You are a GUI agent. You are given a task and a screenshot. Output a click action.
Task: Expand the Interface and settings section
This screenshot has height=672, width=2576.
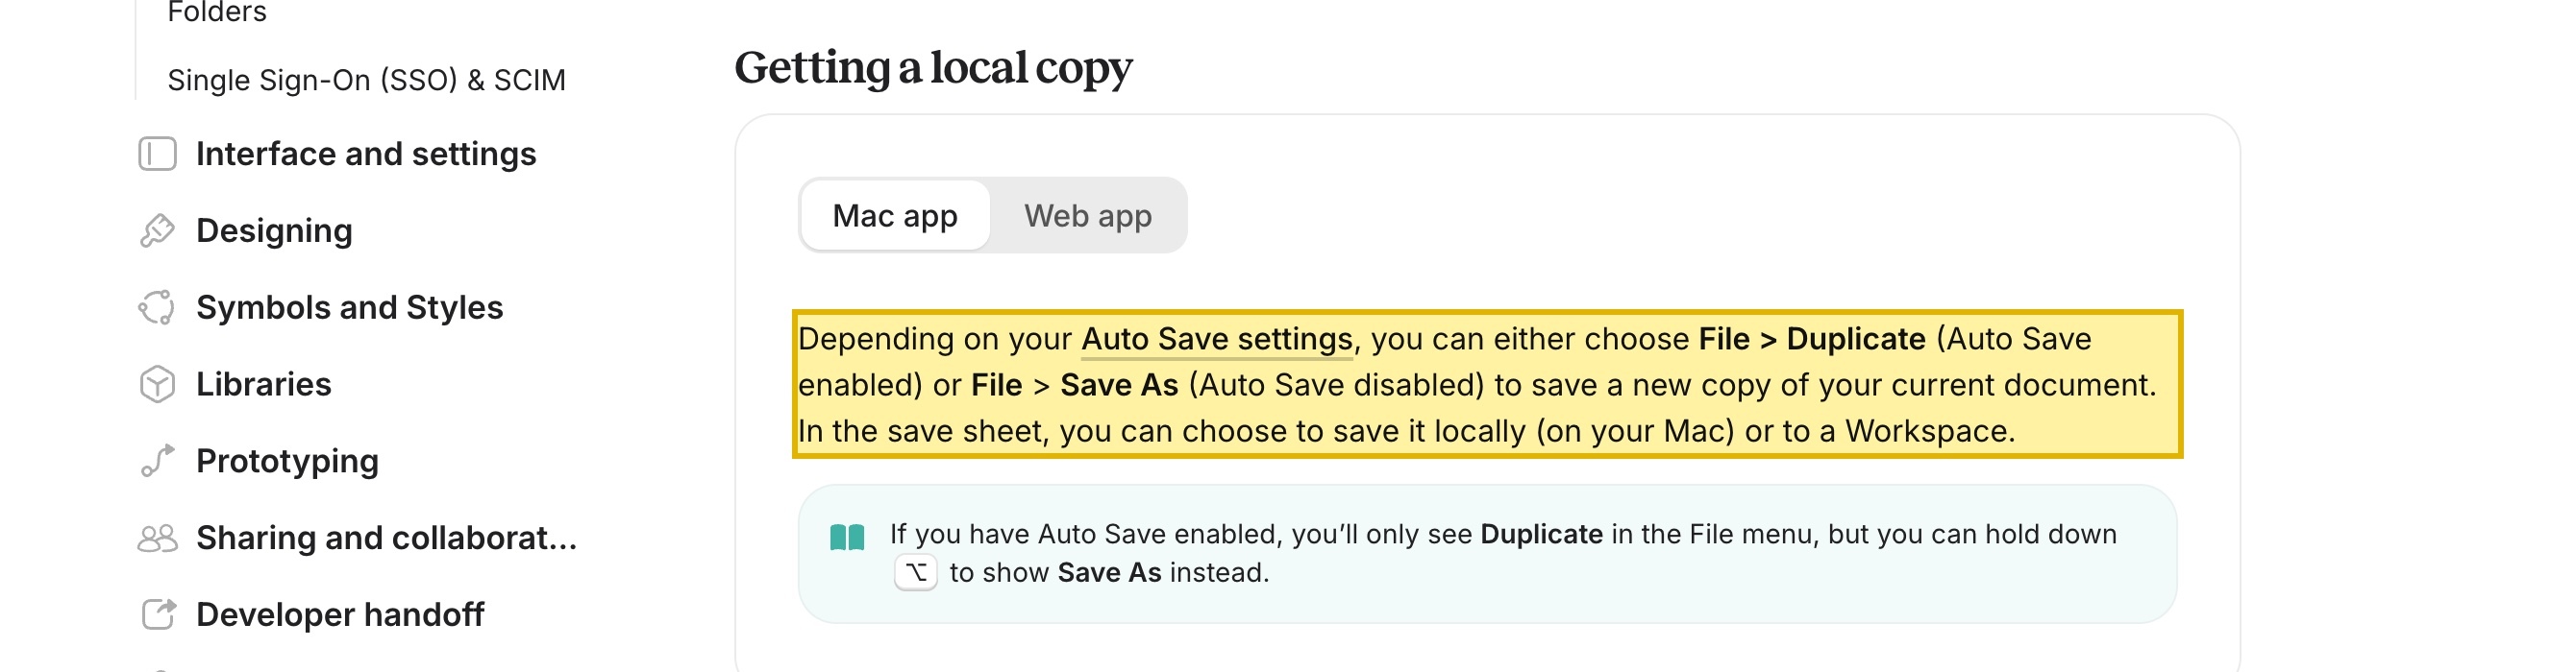366,154
